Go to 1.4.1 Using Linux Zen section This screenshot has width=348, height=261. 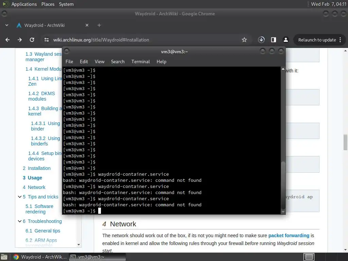coord(45,81)
